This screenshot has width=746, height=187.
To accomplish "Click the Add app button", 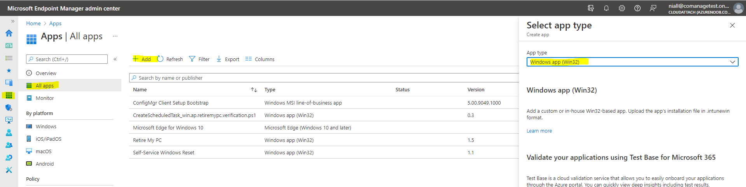I will pos(142,59).
